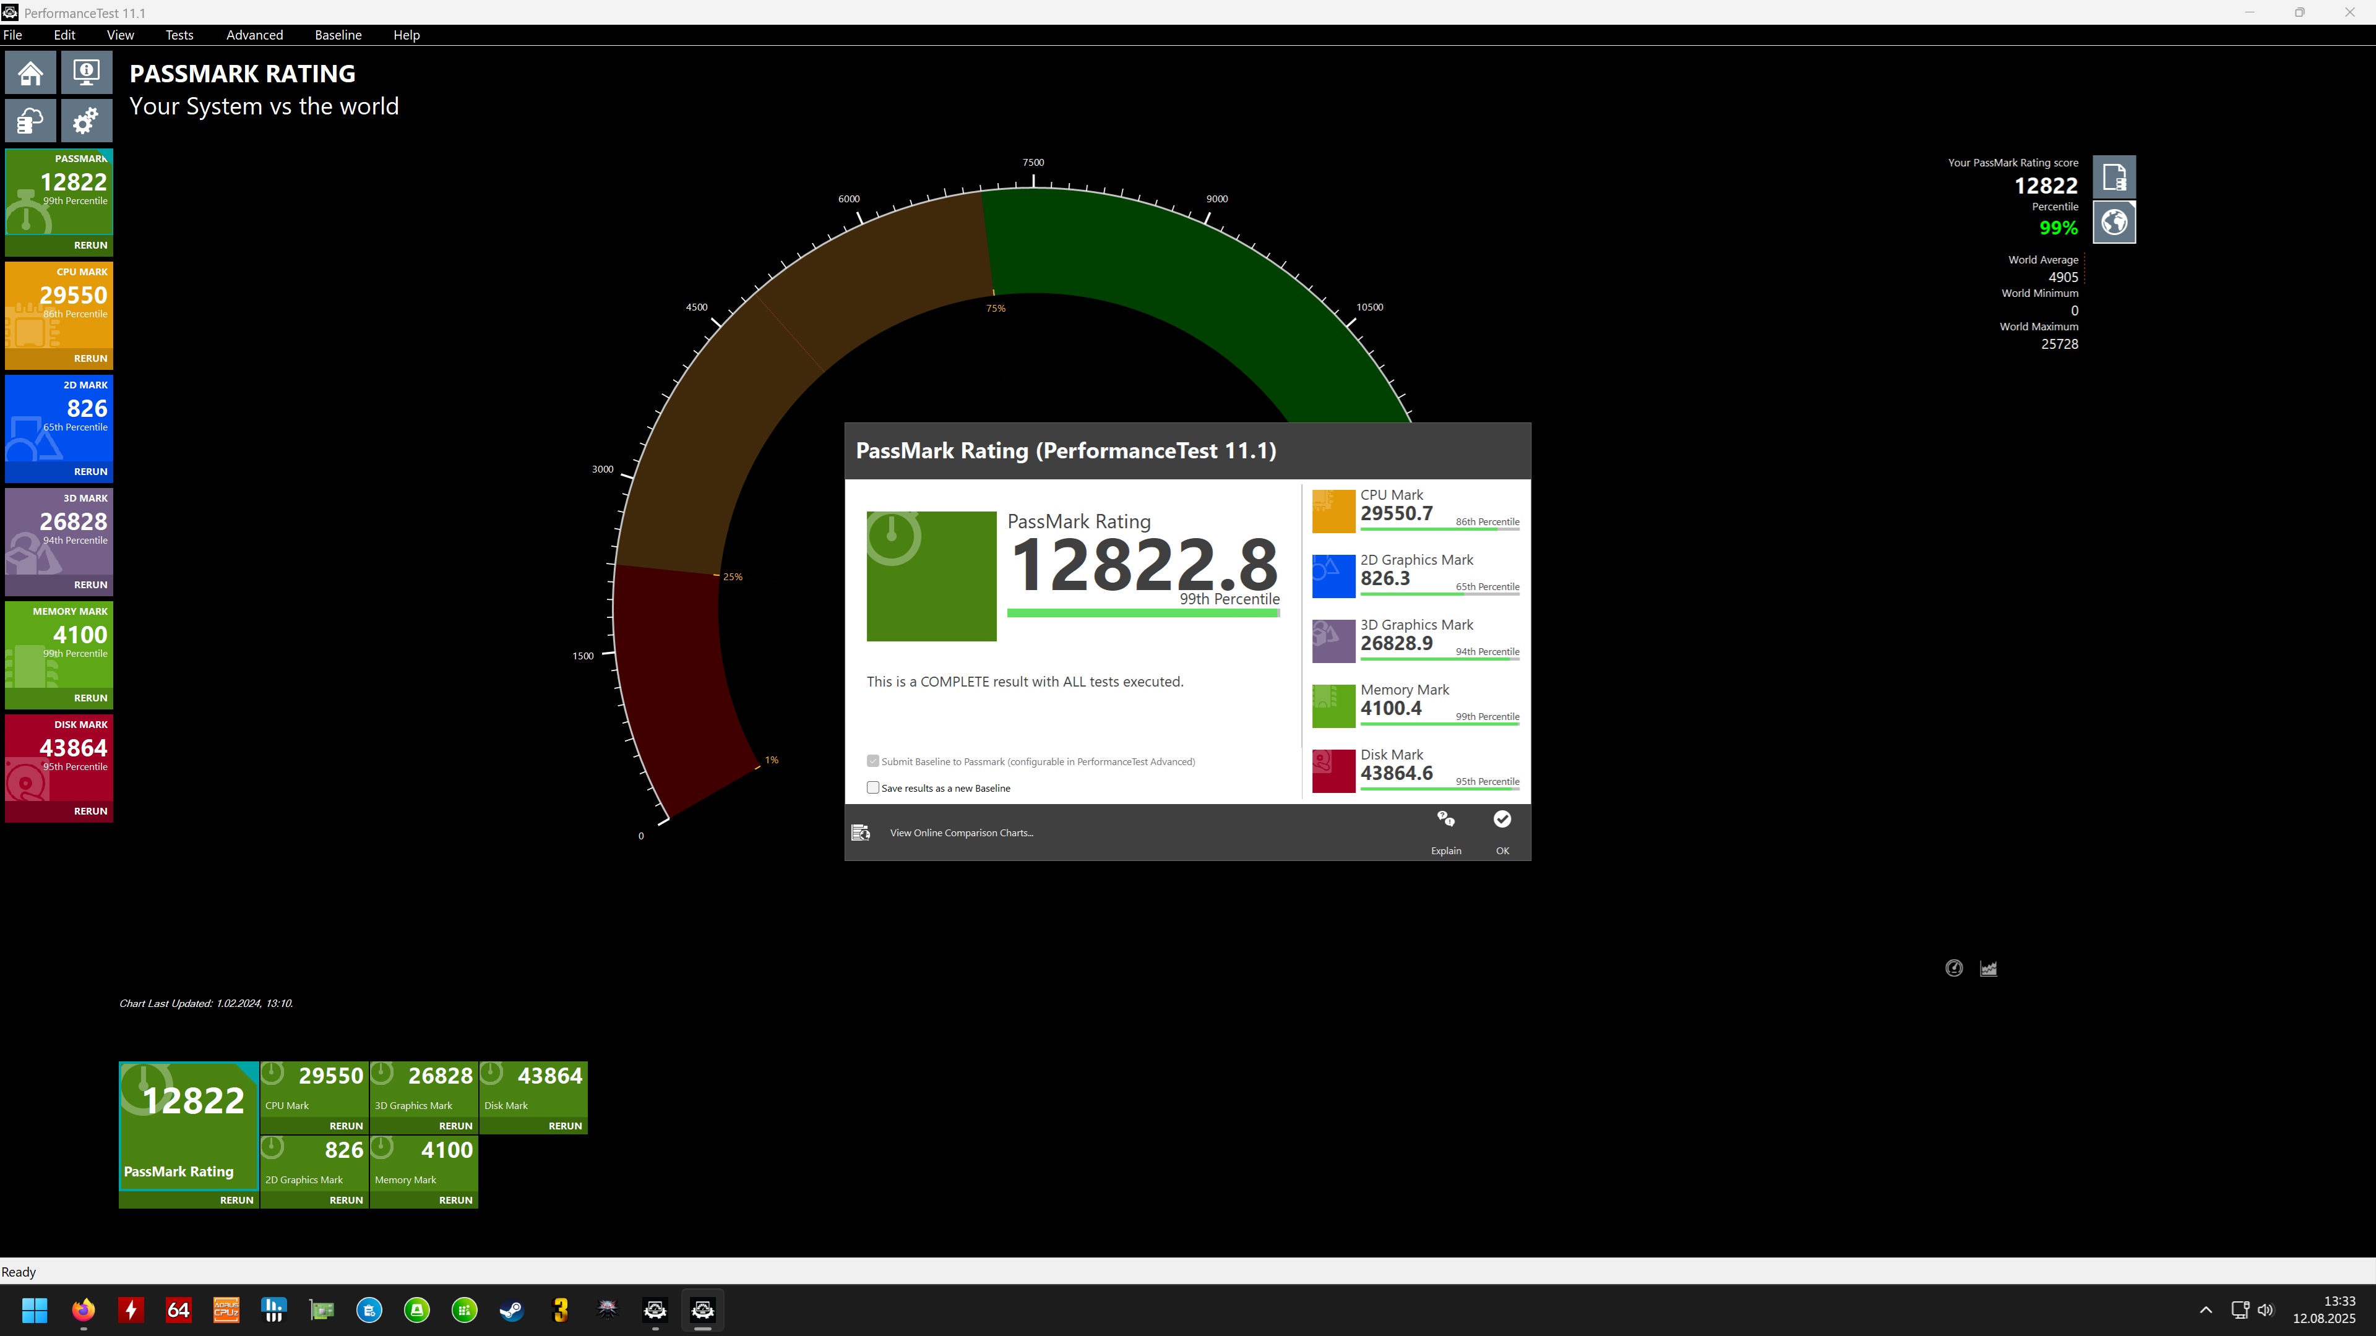Open the Baseline menu
Screen dimensions: 2376x1336
pos(338,35)
